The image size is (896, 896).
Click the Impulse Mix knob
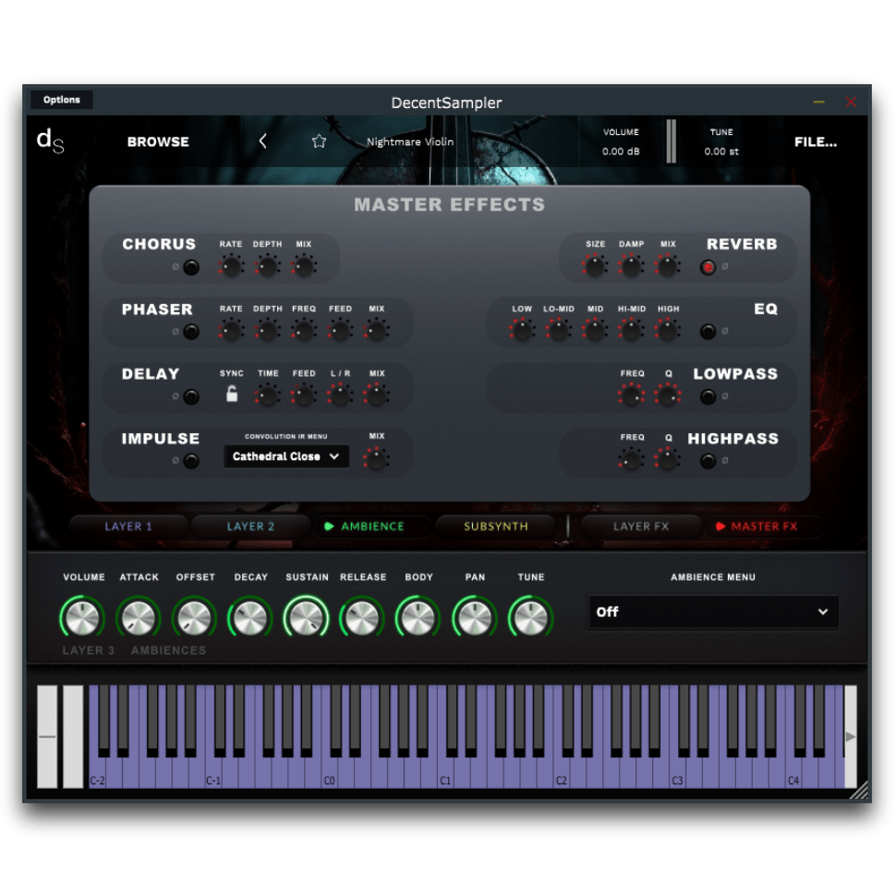tap(377, 459)
